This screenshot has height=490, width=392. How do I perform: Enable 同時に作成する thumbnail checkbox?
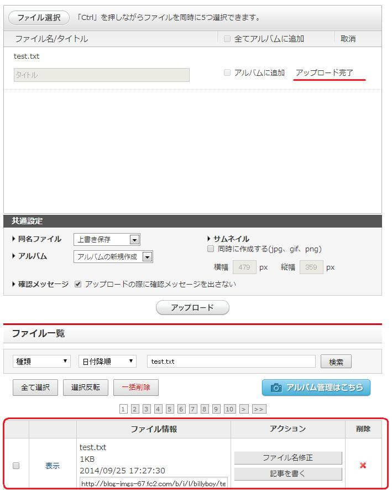pos(210,249)
